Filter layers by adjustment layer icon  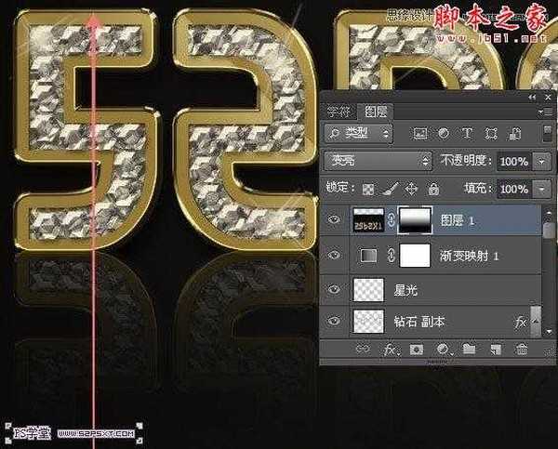tap(444, 134)
